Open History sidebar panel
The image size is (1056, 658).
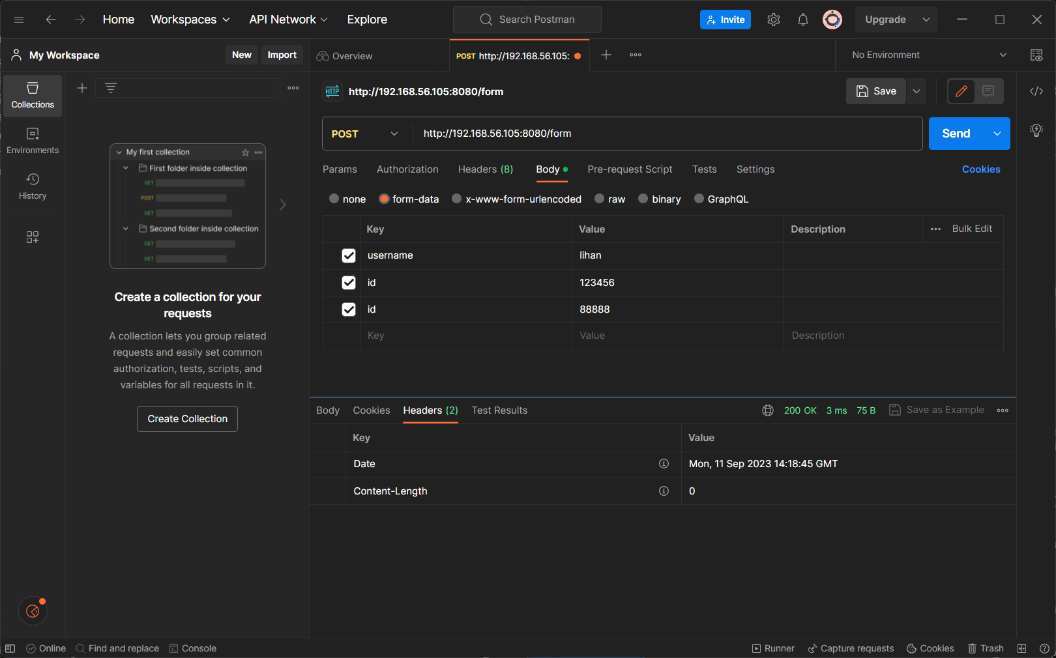pyautogui.click(x=33, y=187)
